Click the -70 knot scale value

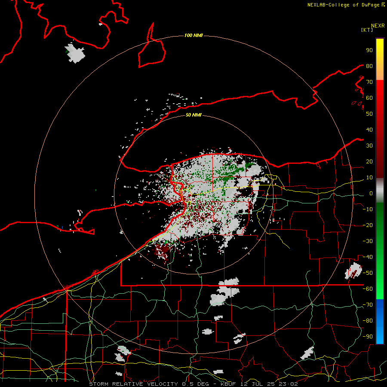368,305
